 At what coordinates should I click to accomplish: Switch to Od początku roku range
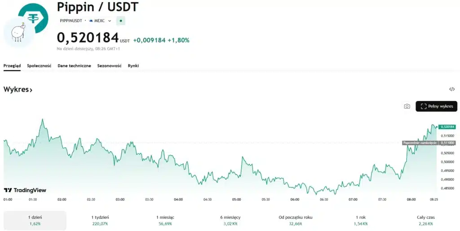296,220
